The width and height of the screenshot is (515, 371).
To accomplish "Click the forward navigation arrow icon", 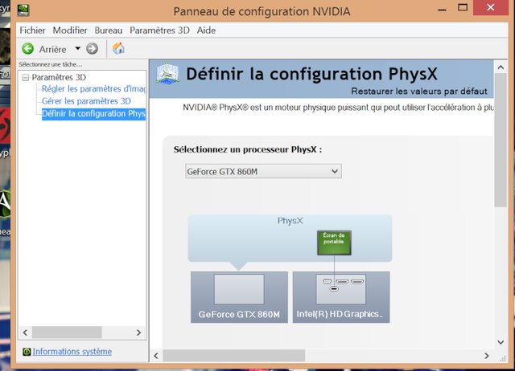I will pos(92,49).
